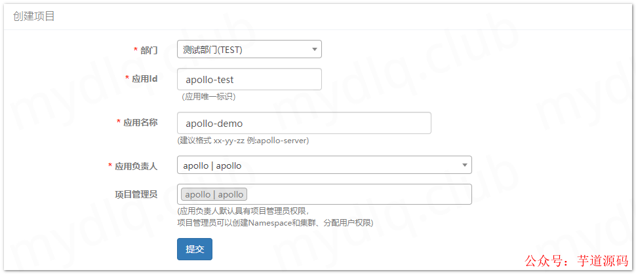Viewport: 636px width, 274px height.
Task: Click the (应用唯一标识) hint text
Action: point(209,97)
